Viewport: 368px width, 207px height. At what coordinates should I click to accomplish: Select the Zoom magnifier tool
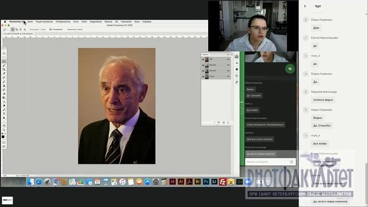[4, 130]
